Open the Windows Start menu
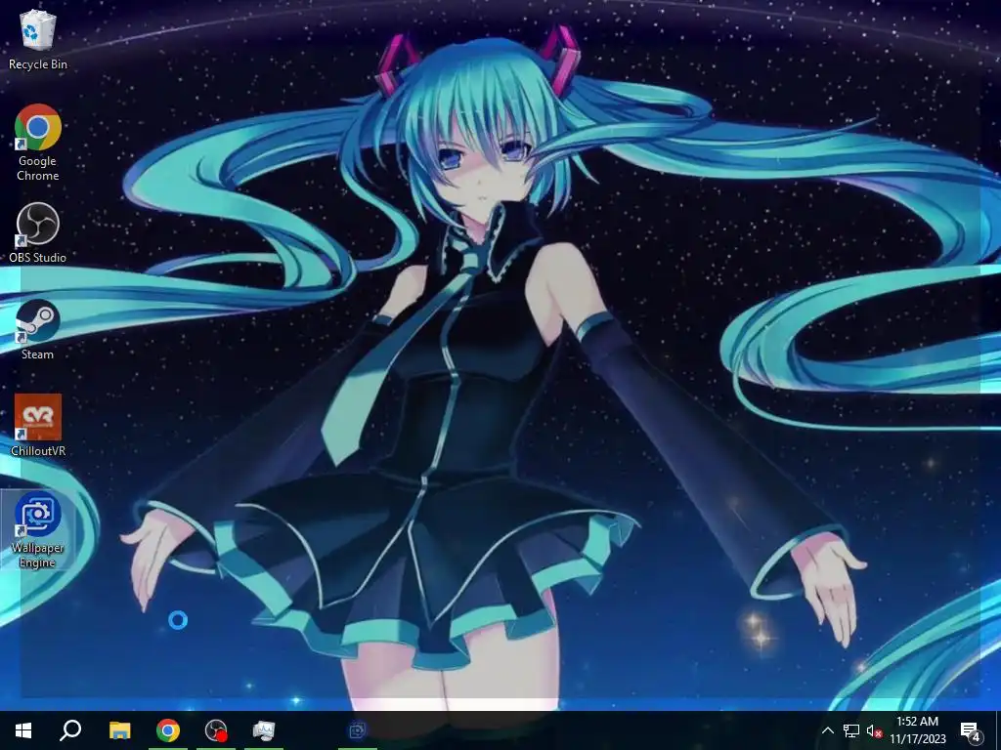This screenshot has height=750, width=1001. (23, 730)
